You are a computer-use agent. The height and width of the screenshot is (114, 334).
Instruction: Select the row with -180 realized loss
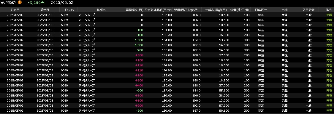point(167,35)
